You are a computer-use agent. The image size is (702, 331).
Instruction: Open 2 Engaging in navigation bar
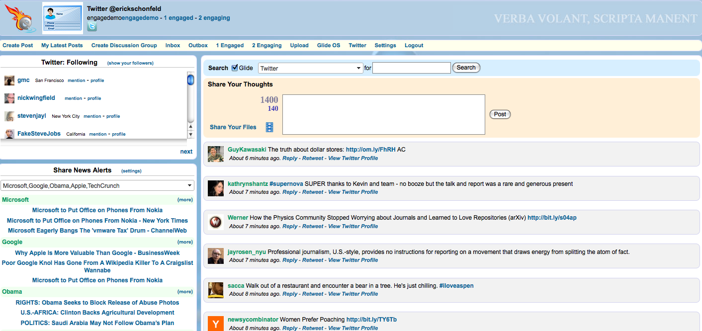[267, 45]
